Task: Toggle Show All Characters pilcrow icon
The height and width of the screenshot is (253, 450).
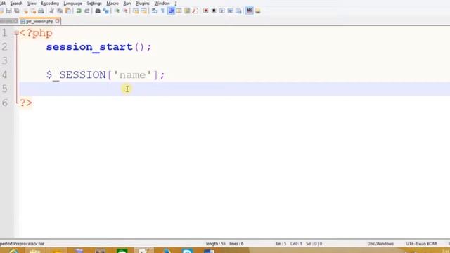Action: (x=162, y=11)
